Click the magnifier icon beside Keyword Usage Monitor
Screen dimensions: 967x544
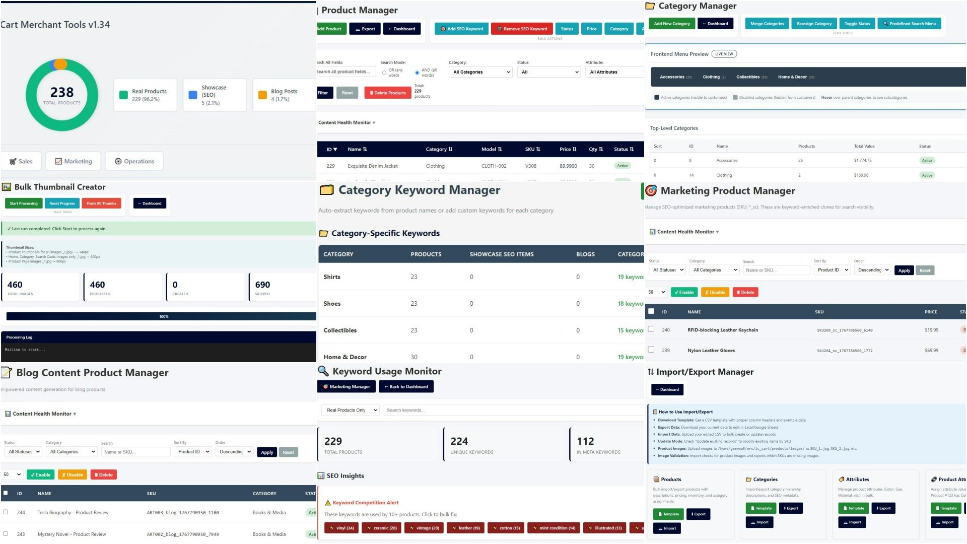point(323,371)
